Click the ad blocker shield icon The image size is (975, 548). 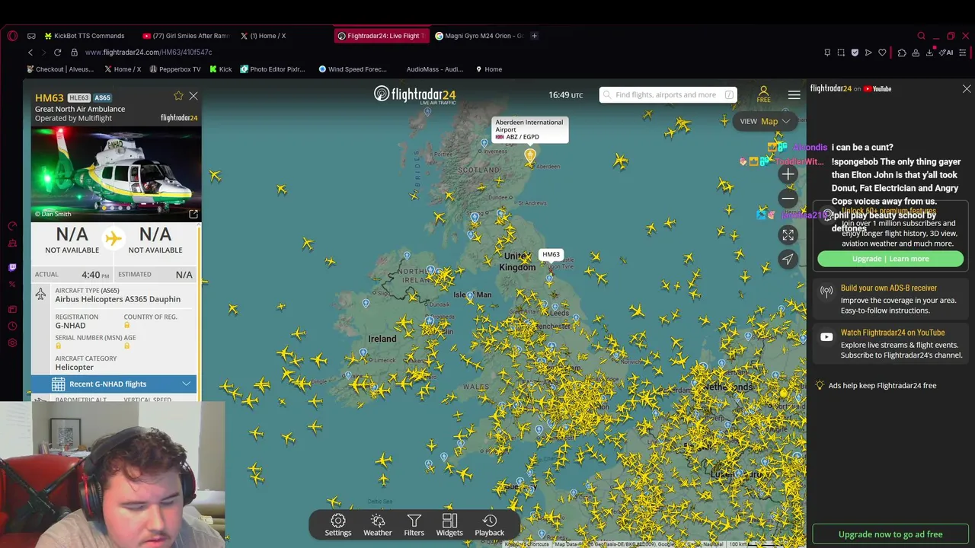pos(855,53)
